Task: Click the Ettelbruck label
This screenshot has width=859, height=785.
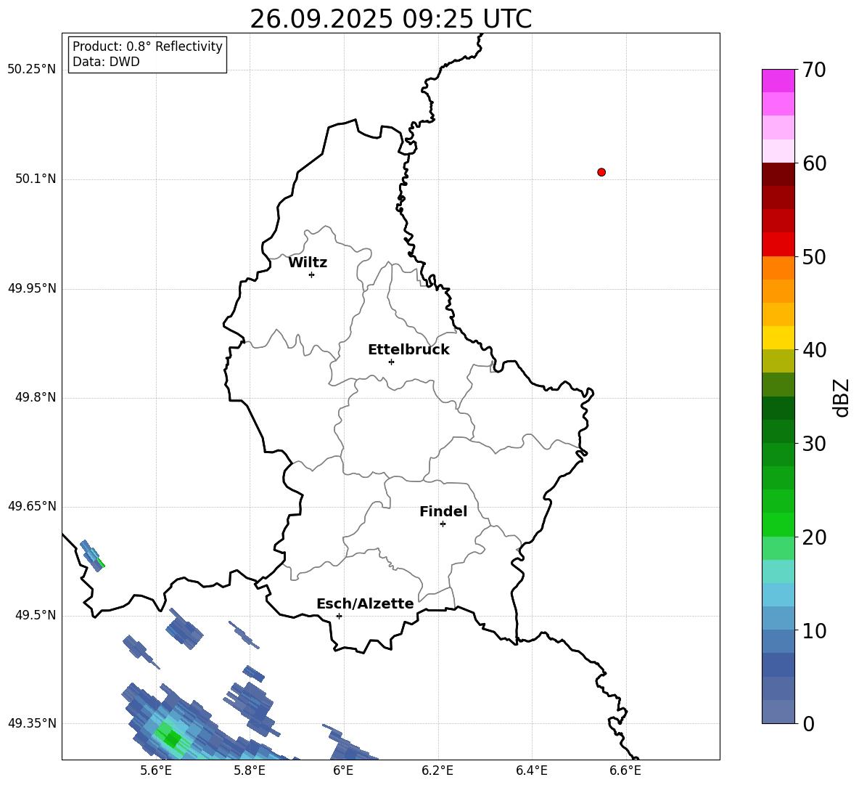Action: pos(408,350)
